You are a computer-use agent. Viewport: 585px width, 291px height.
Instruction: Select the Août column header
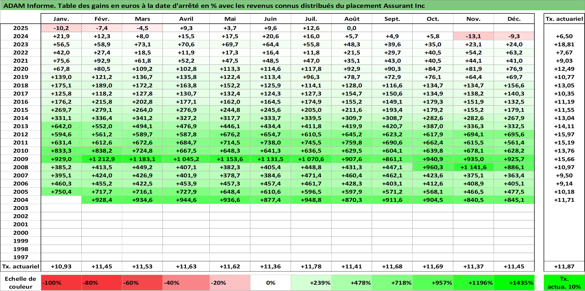coord(352,19)
